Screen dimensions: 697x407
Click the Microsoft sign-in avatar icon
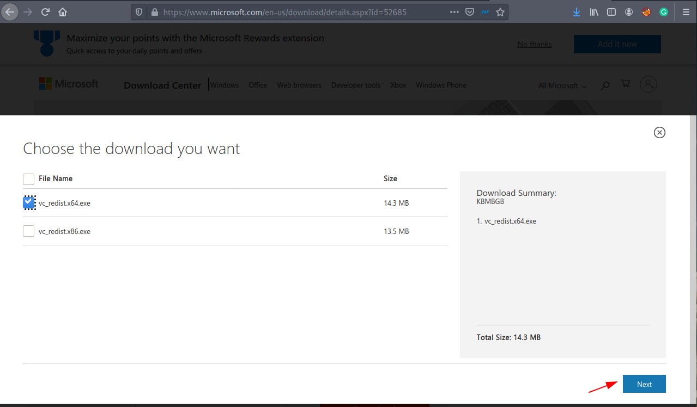click(x=648, y=84)
